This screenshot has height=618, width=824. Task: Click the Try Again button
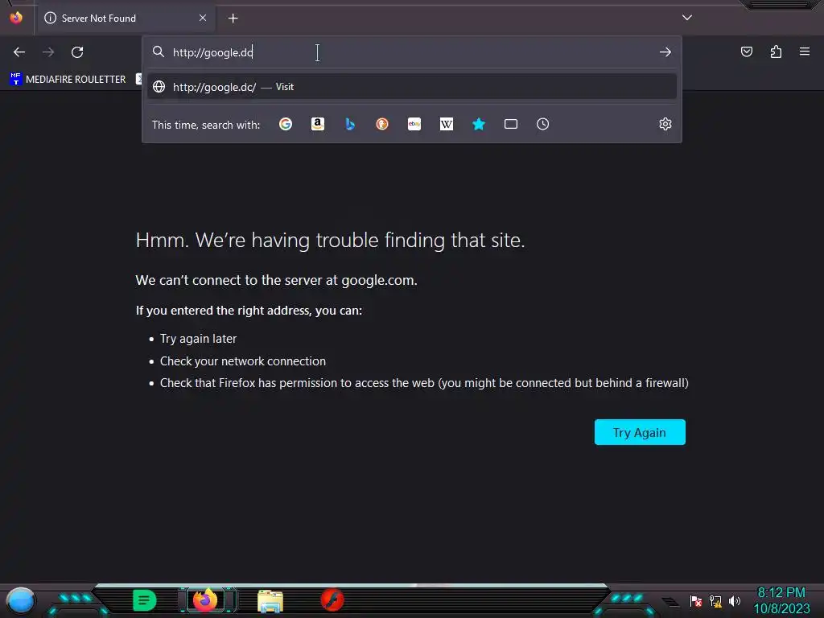pos(640,432)
